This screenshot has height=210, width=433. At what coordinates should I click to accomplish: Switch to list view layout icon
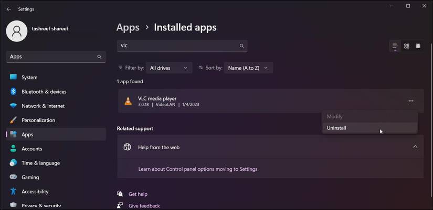tap(395, 46)
